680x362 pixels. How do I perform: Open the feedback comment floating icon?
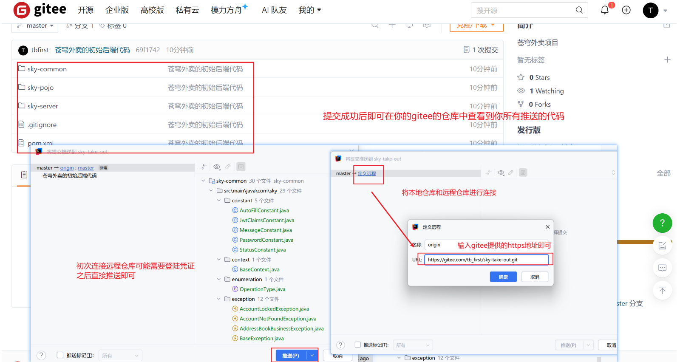tap(662, 268)
